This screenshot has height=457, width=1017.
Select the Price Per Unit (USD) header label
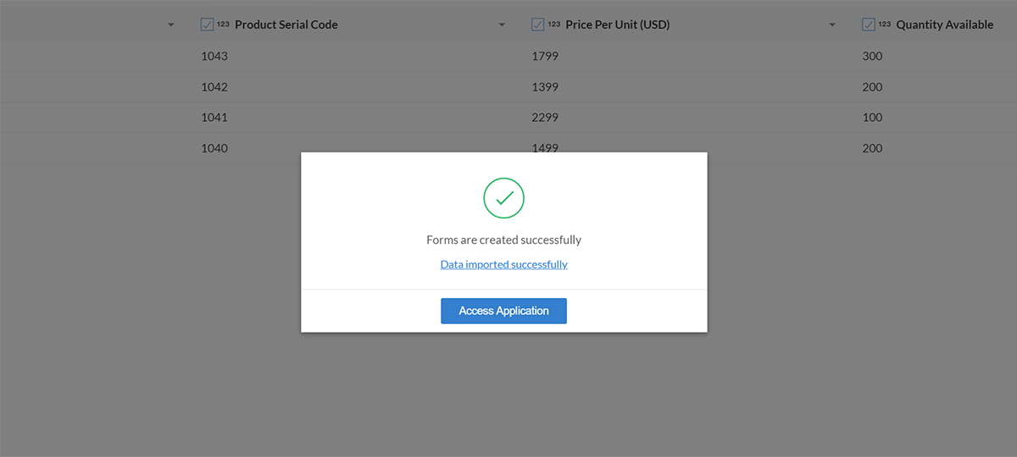point(618,25)
